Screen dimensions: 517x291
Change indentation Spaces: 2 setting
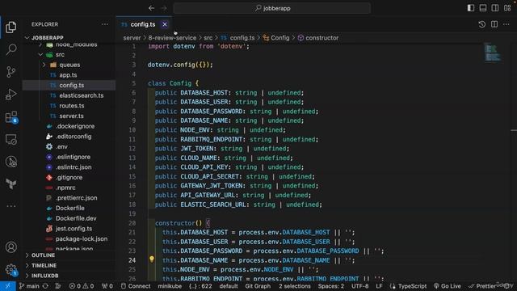[330, 286]
